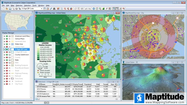The width and height of the screenshot is (187, 105).
Task: Expand the City/Town layer node
Action: [5, 84]
